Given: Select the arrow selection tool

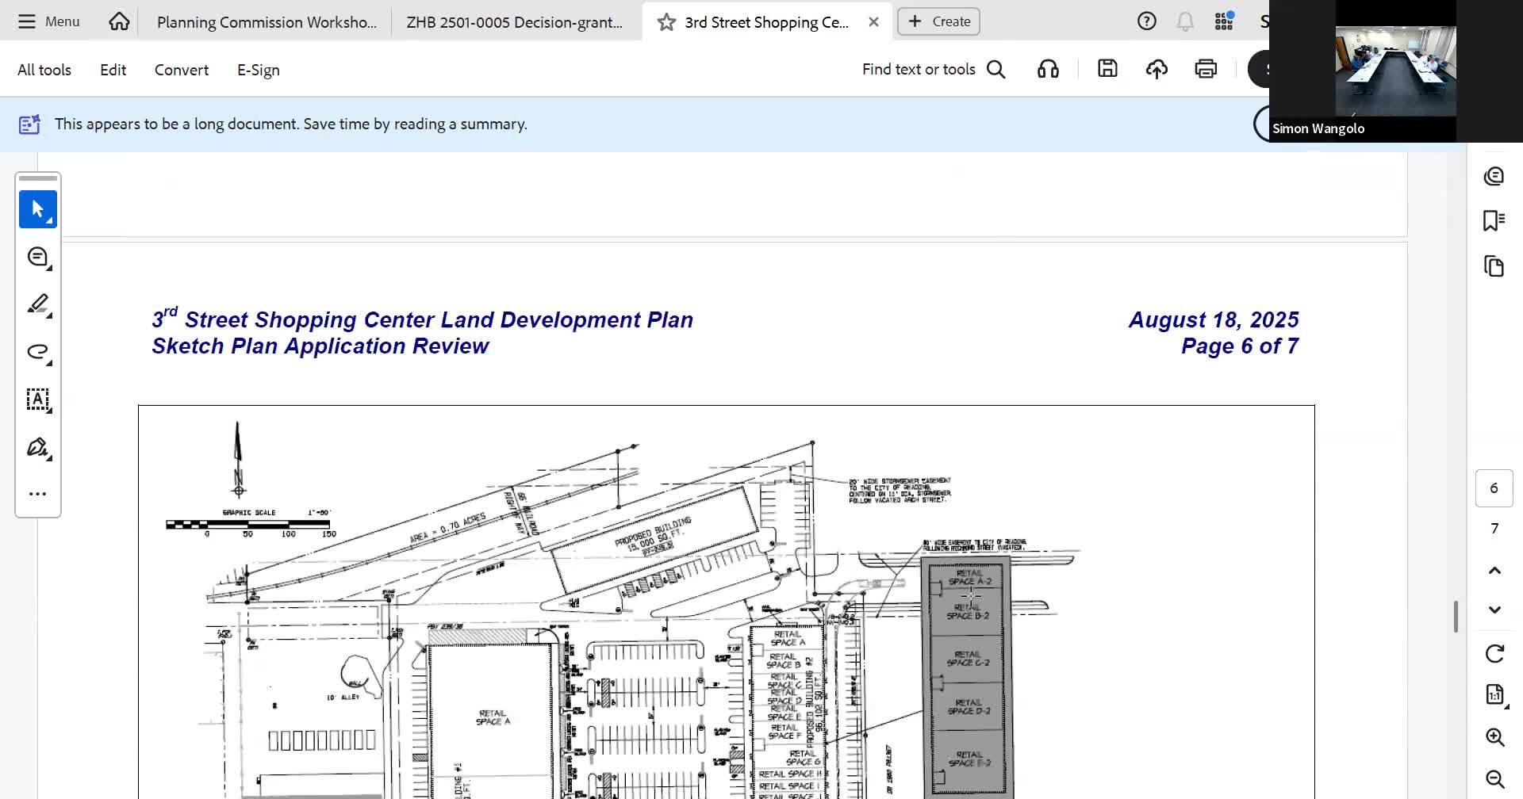Looking at the screenshot, I should [x=37, y=209].
